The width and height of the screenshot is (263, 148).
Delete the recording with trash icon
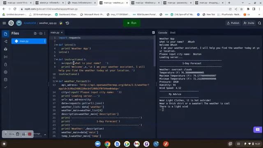(x=18, y=134)
